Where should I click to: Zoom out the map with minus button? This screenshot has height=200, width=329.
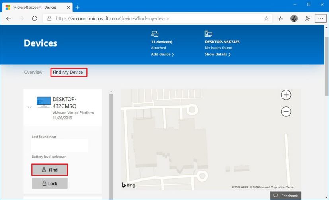286,111
